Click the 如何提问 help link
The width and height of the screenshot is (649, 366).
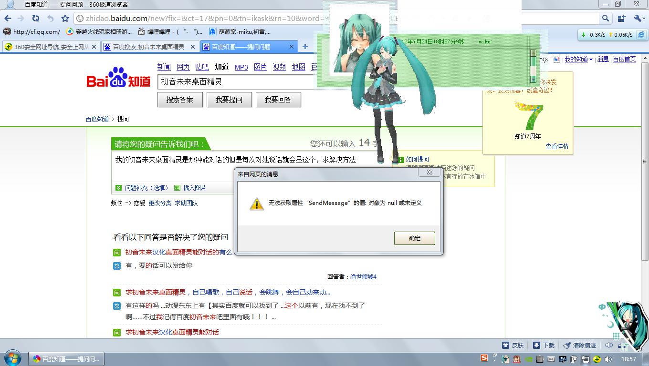417,159
